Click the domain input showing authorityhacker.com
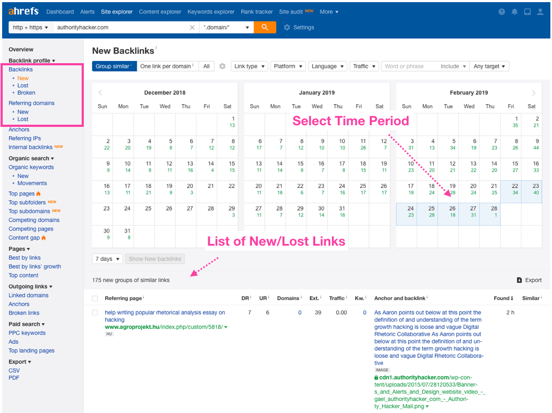552x413 pixels. pos(121,28)
